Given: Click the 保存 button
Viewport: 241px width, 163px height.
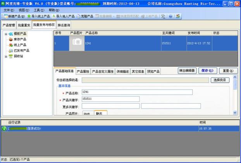Looking at the screenshot, I should 208,71.
